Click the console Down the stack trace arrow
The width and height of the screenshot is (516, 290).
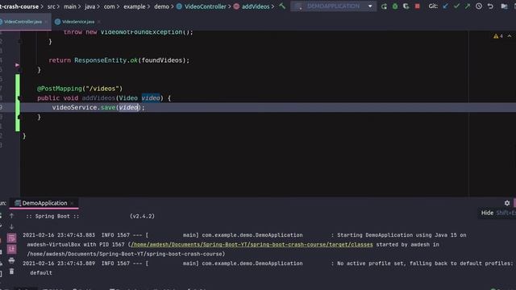tap(11, 227)
